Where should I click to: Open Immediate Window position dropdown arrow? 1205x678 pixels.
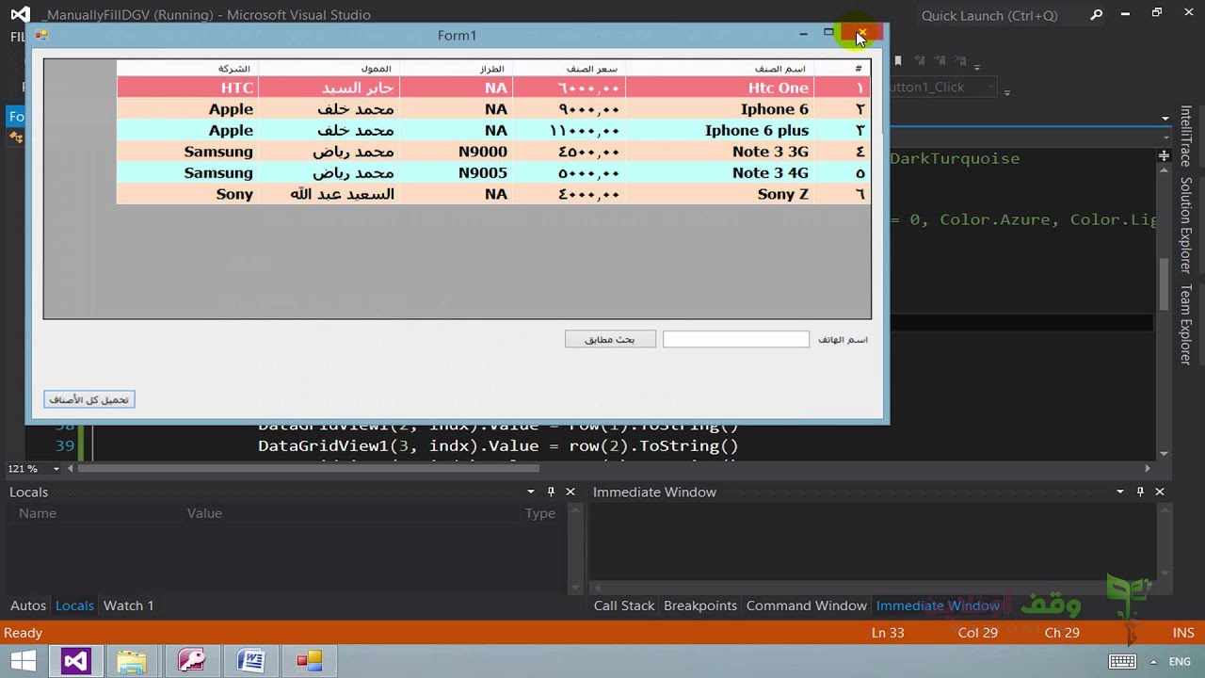point(1120,492)
